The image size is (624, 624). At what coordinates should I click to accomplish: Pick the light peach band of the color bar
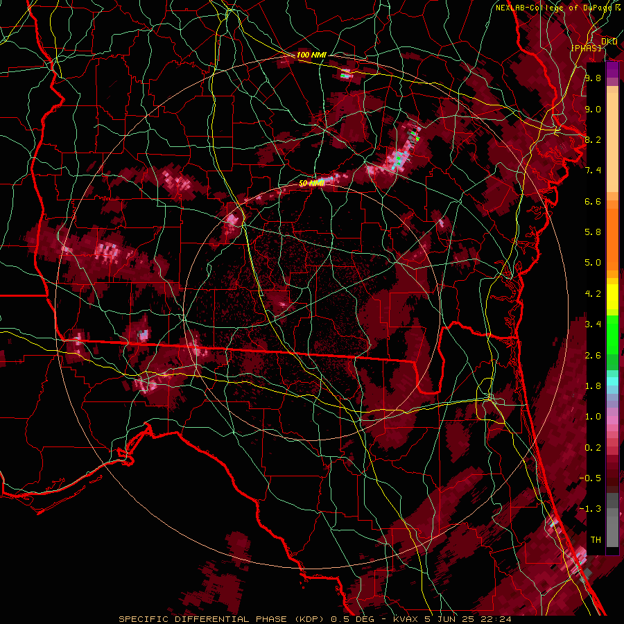coord(612,142)
